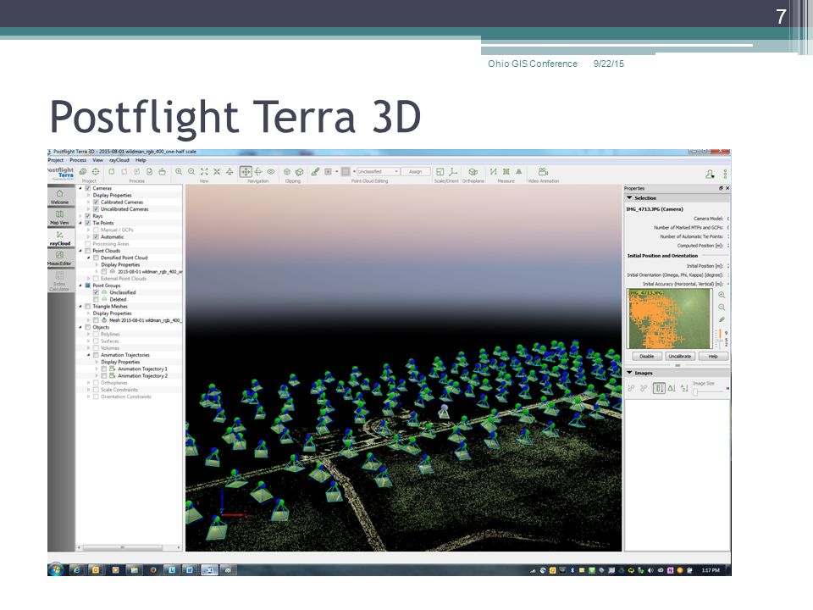Image resolution: width=813 pixels, height=610 pixels.
Task: Zoom out on the IMG_4713 thumbnail preview
Action: point(722,307)
